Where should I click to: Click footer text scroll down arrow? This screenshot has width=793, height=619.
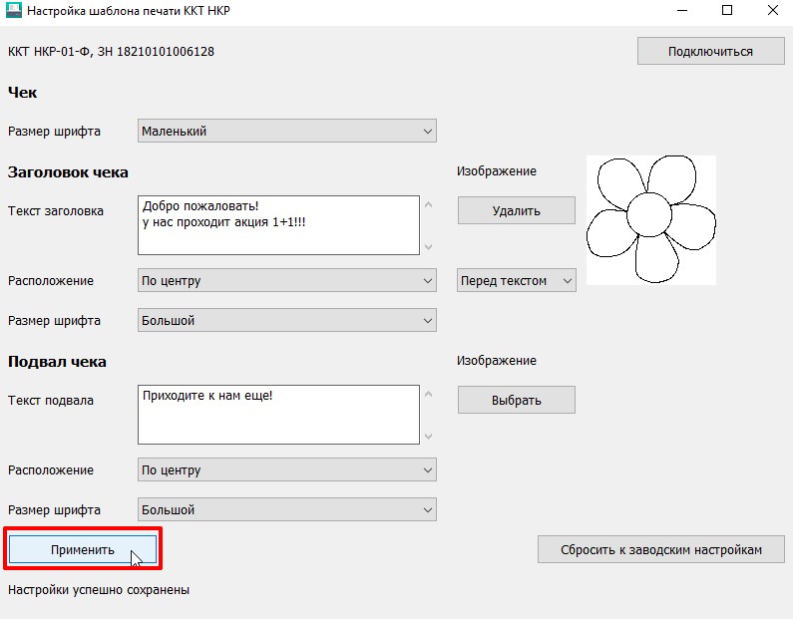point(428,436)
